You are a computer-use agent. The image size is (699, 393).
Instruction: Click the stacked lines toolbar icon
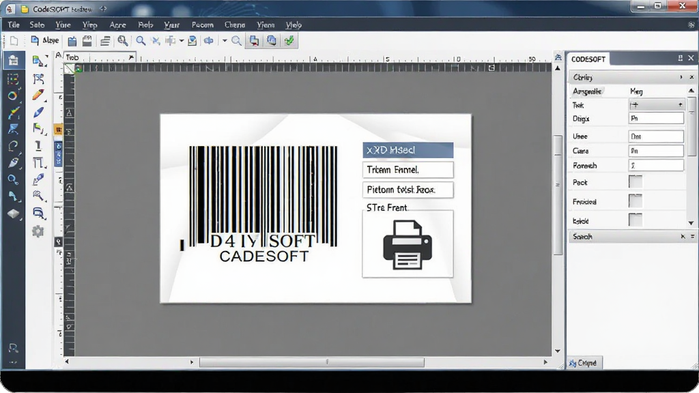click(x=105, y=41)
